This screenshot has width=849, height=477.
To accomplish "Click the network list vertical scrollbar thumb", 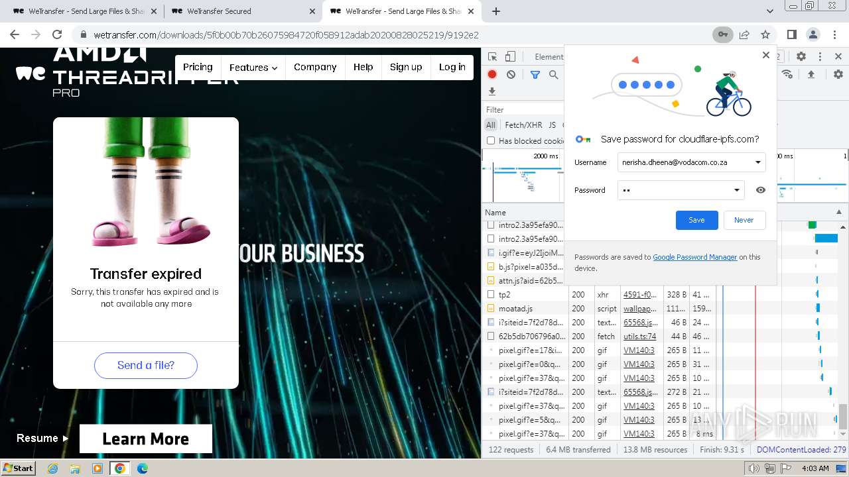I will click(843, 417).
